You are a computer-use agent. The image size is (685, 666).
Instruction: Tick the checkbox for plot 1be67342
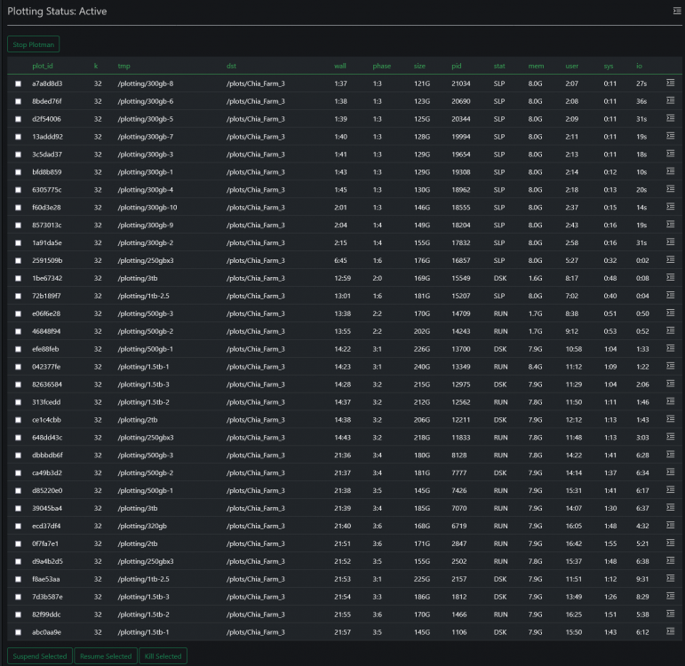(x=18, y=278)
